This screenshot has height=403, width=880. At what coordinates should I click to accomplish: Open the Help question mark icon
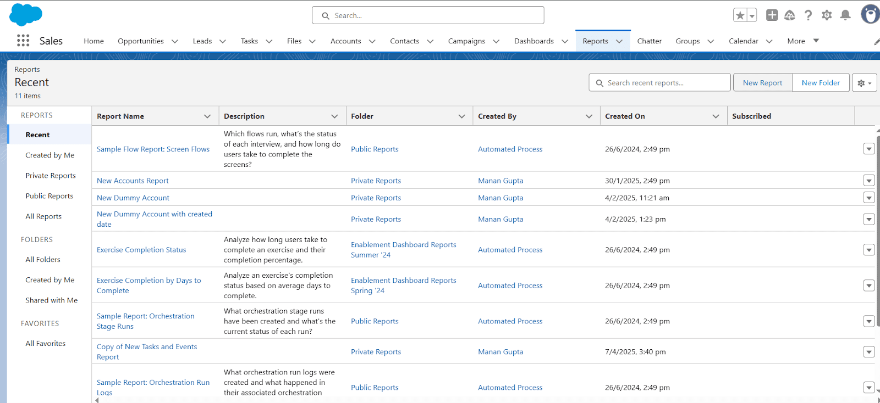click(x=808, y=15)
